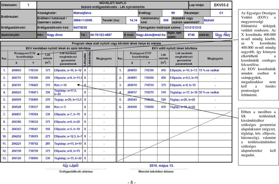Select the X coordinate 284751

16,78
